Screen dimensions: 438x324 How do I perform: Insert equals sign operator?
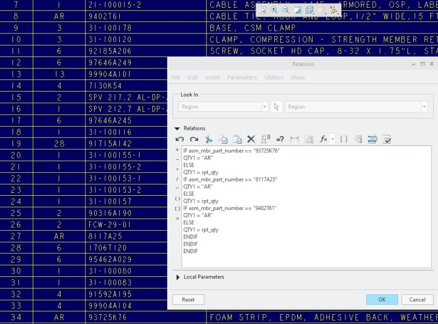tap(177, 219)
